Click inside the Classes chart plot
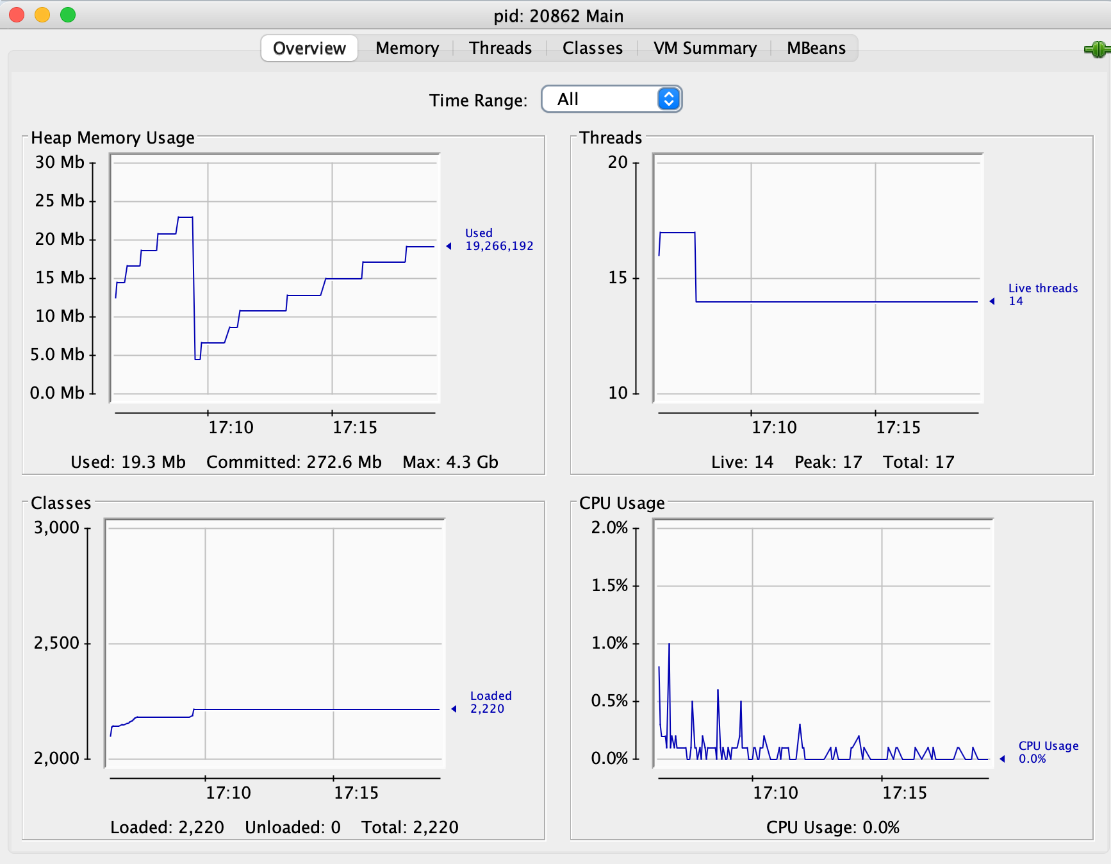1111x864 pixels. click(275, 644)
